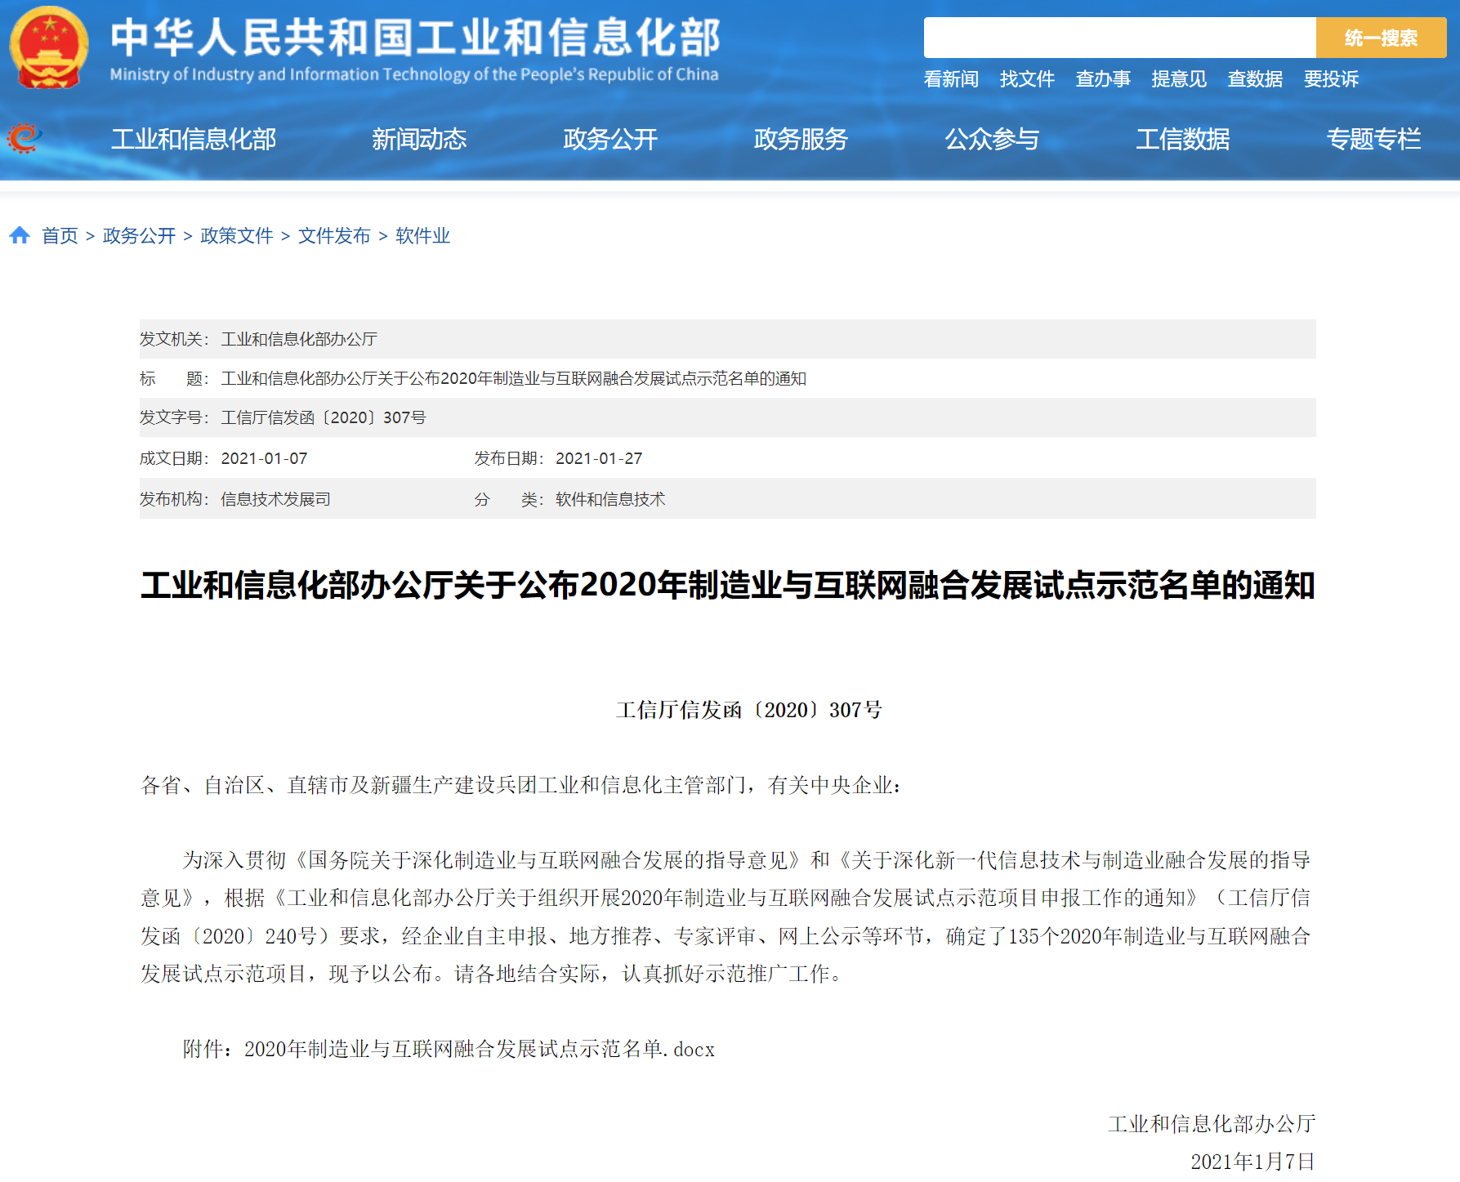Open the 找文件 quick link
The image size is (1460, 1182).
(x=1027, y=79)
